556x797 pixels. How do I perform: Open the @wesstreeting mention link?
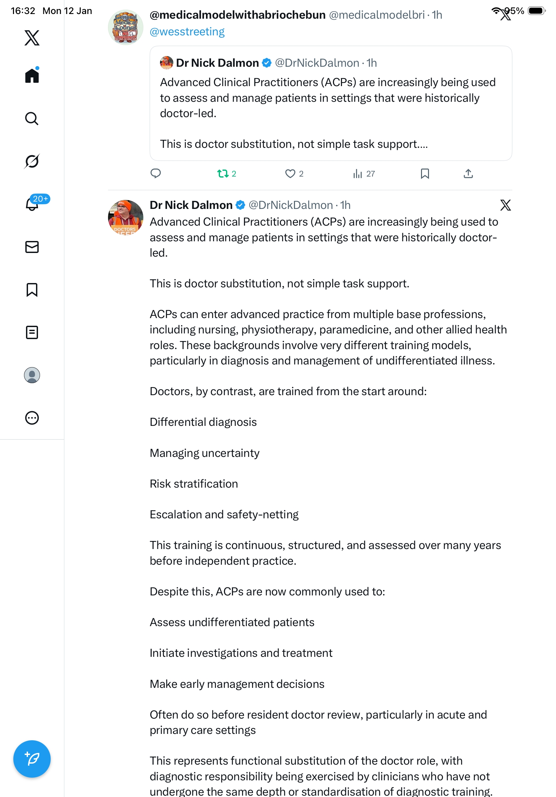[187, 32]
